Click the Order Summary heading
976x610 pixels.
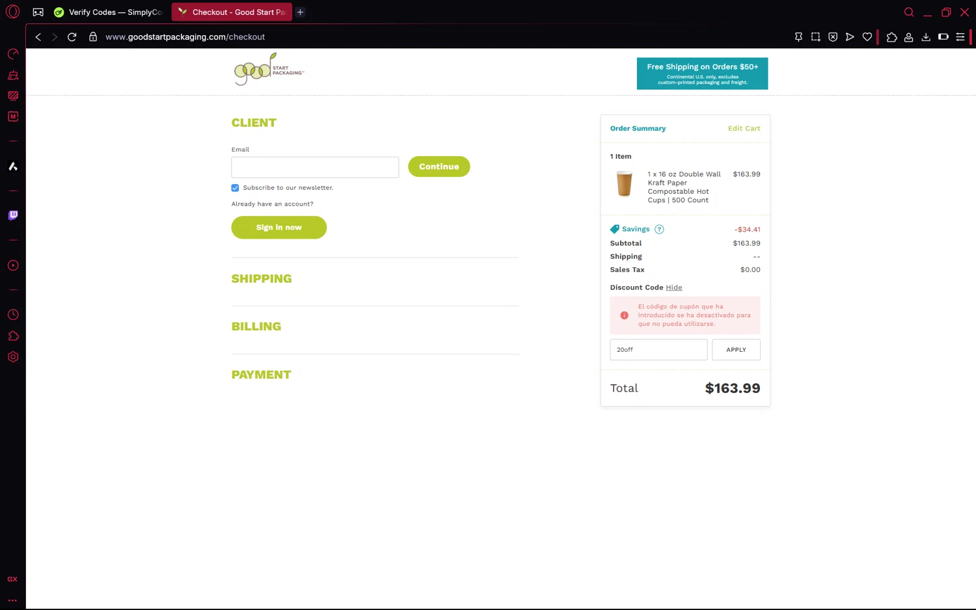tap(638, 129)
